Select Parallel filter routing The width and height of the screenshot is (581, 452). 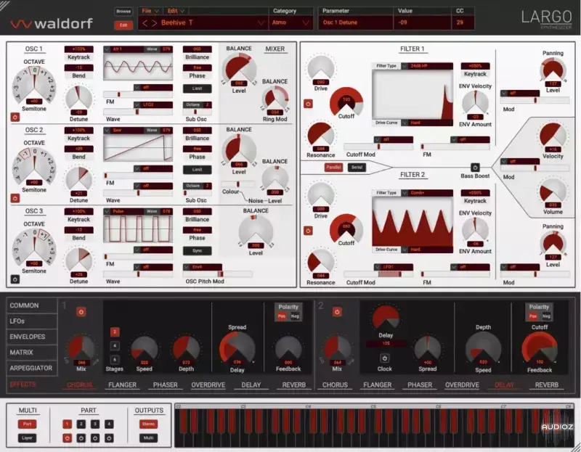pos(333,168)
